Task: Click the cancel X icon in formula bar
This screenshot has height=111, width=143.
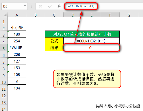Action: pyautogui.click(x=40, y=6)
